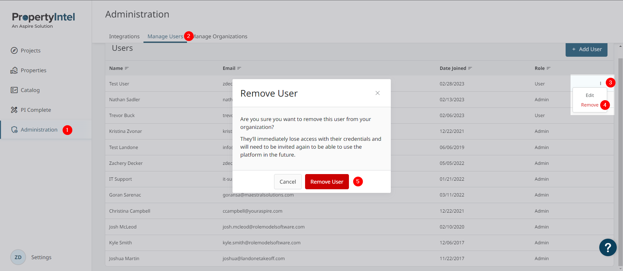
Task: Sort by Name column icon
Action: point(127,68)
